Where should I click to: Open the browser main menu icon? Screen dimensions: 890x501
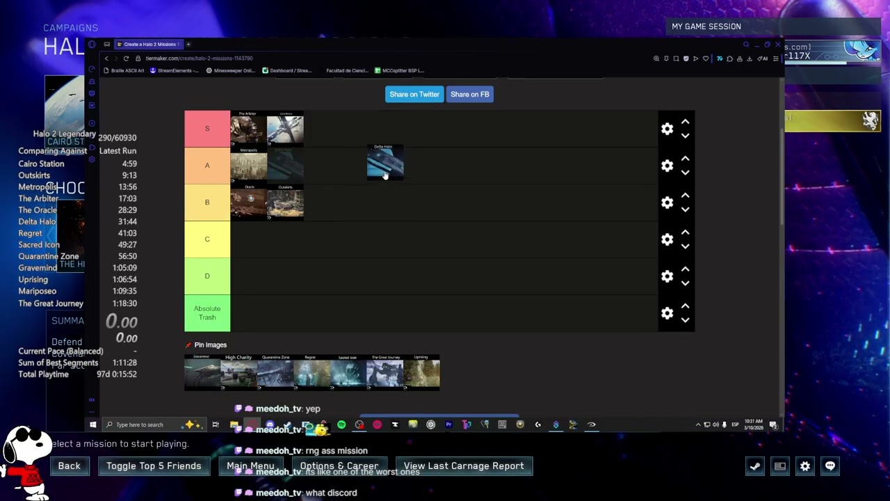(776, 58)
